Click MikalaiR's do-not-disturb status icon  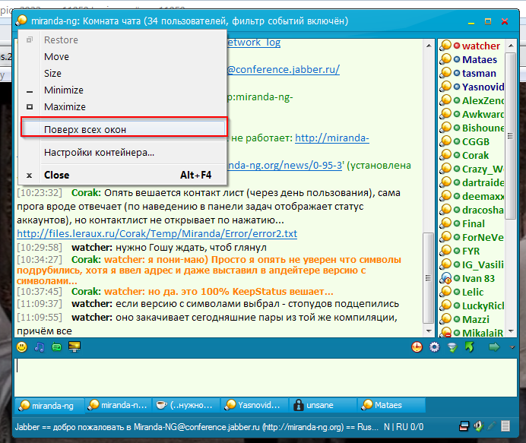(446, 332)
